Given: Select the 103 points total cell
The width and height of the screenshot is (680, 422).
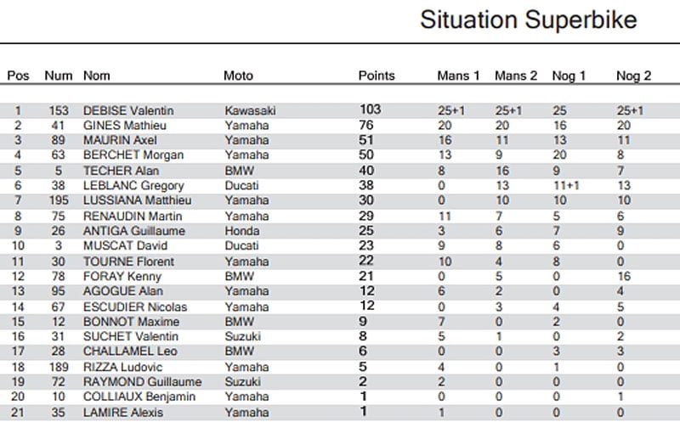Looking at the screenshot, I should point(370,110).
